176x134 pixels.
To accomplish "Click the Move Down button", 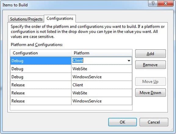I will click(x=150, y=93).
